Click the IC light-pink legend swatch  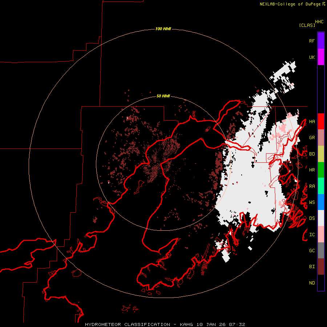pyautogui.click(x=321, y=234)
